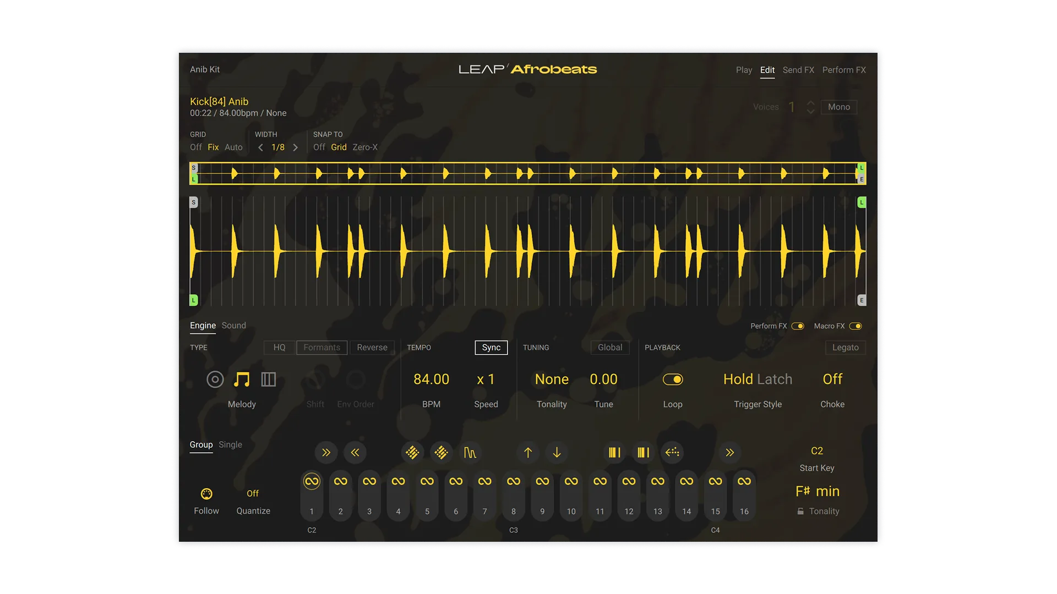Click the Reverse button
This screenshot has width=1057, height=594.
372,348
